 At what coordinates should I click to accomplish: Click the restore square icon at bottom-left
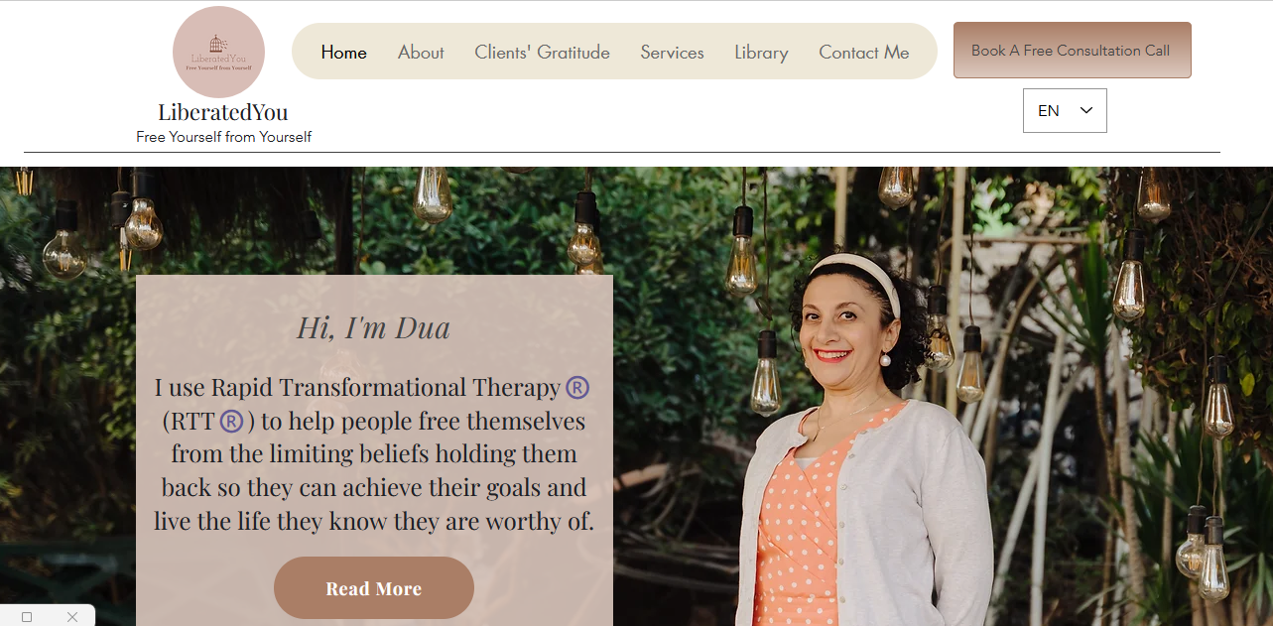pyautogui.click(x=27, y=617)
